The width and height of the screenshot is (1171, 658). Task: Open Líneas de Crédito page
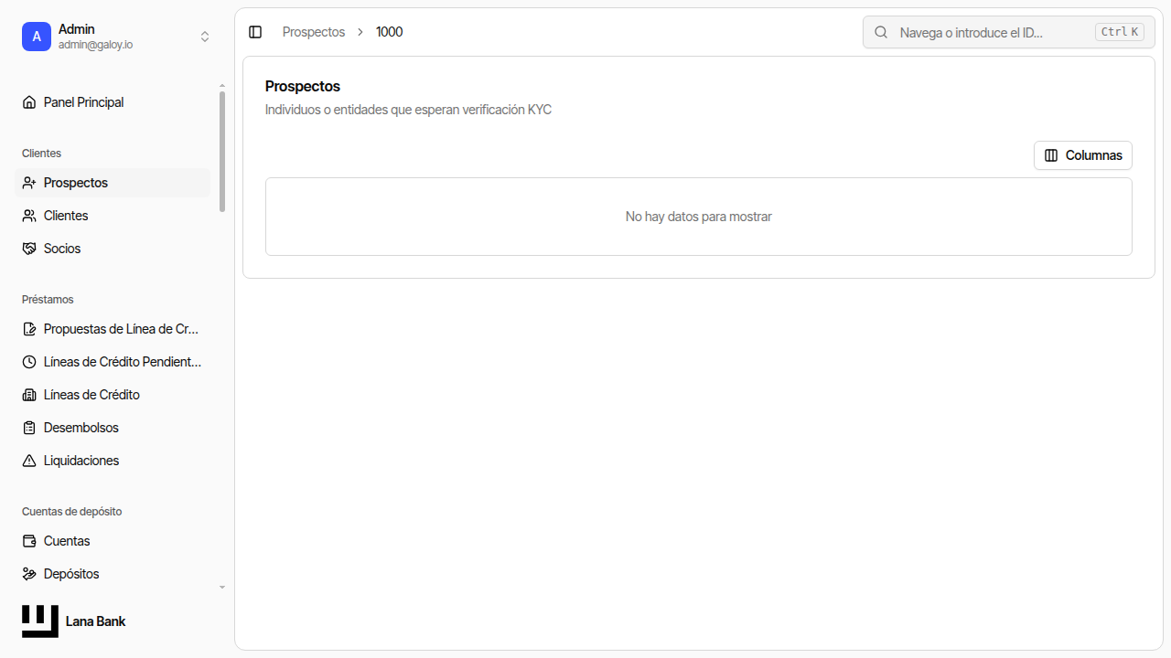click(113, 395)
